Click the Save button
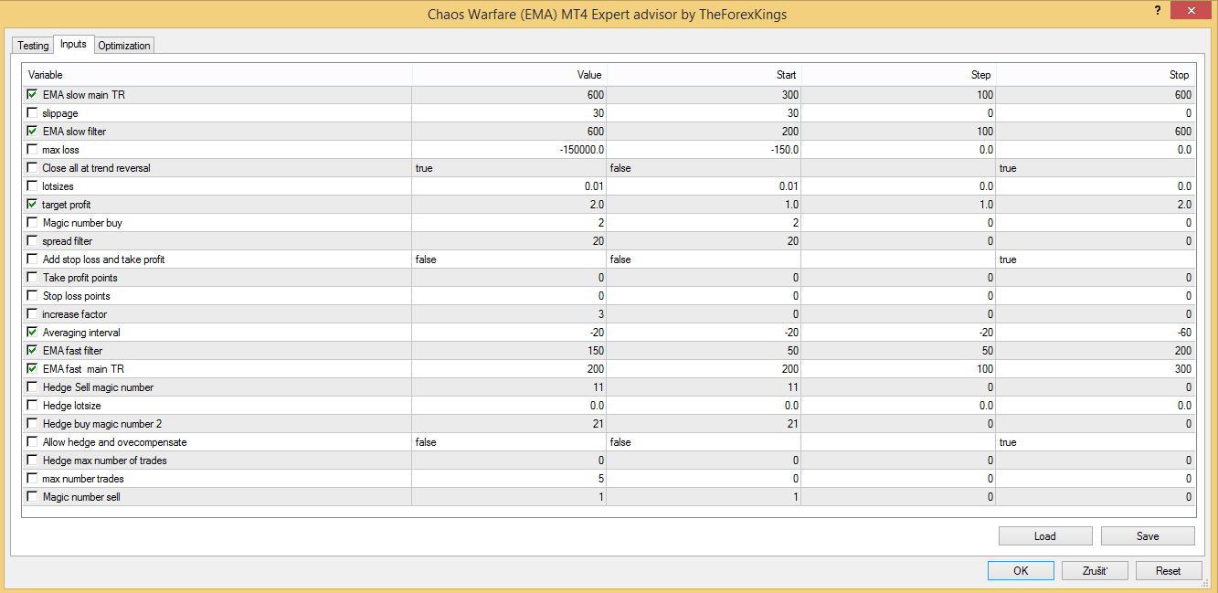Image resolution: width=1218 pixels, height=593 pixels. [x=1148, y=536]
